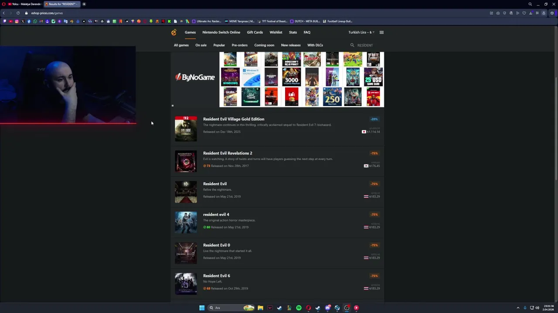Open Spotify from the taskbar
This screenshot has height=313, width=558.
point(299,308)
